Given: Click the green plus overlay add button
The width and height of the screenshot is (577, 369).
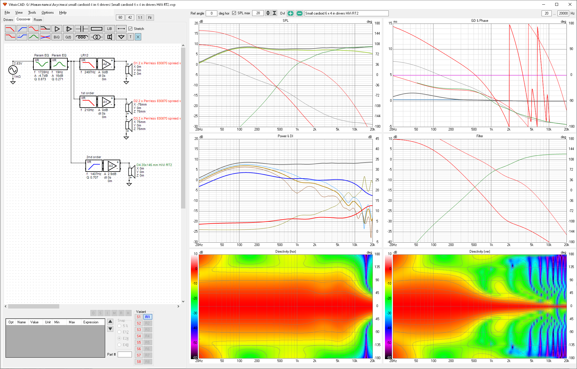Looking at the screenshot, I should pos(291,13).
